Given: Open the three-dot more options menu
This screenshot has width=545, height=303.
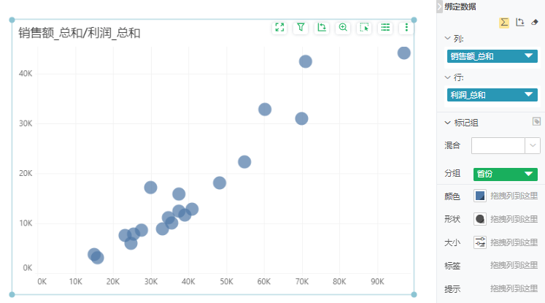Looking at the screenshot, I should pos(406,28).
